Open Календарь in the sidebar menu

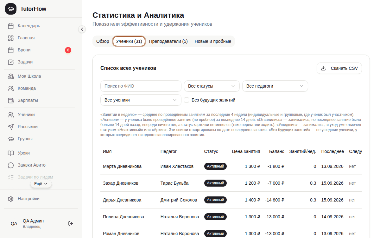40,26
